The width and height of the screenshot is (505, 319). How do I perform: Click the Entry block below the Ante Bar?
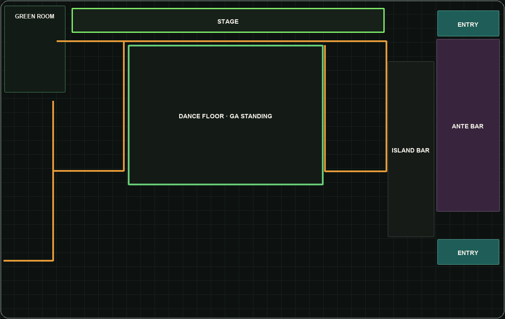(x=468, y=252)
